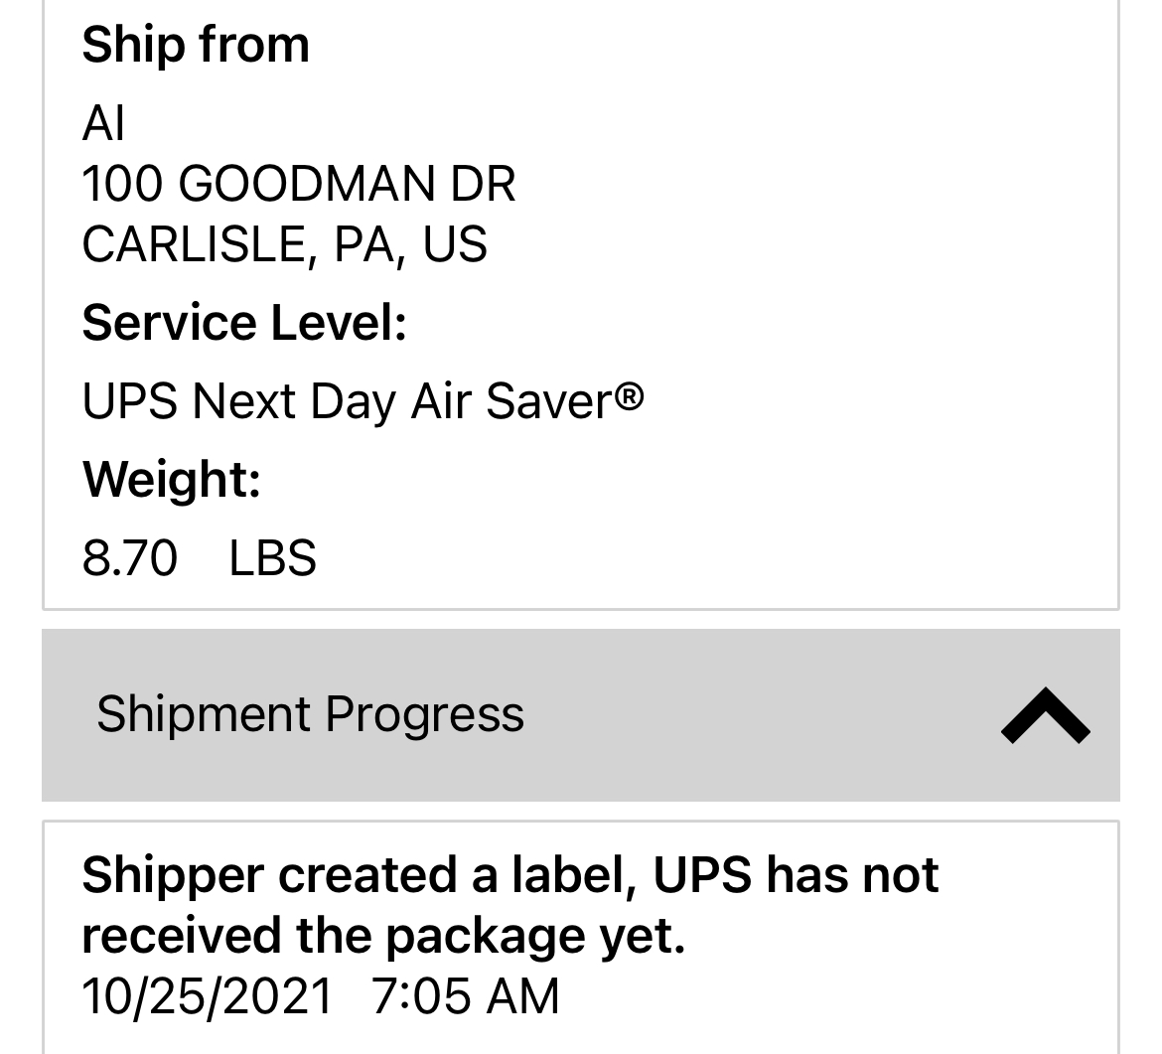
Task: Select the 10/25/2021 date
Action: pyautogui.click(x=208, y=995)
